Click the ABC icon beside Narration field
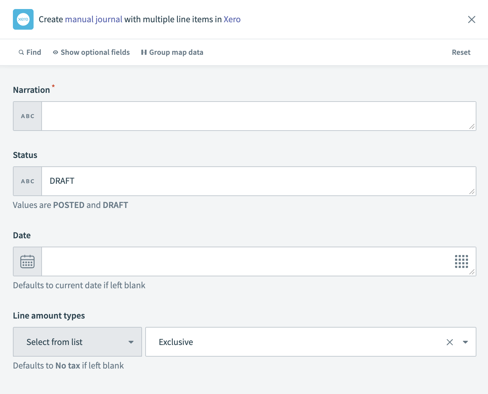Image resolution: width=488 pixels, height=394 pixels. (x=27, y=116)
